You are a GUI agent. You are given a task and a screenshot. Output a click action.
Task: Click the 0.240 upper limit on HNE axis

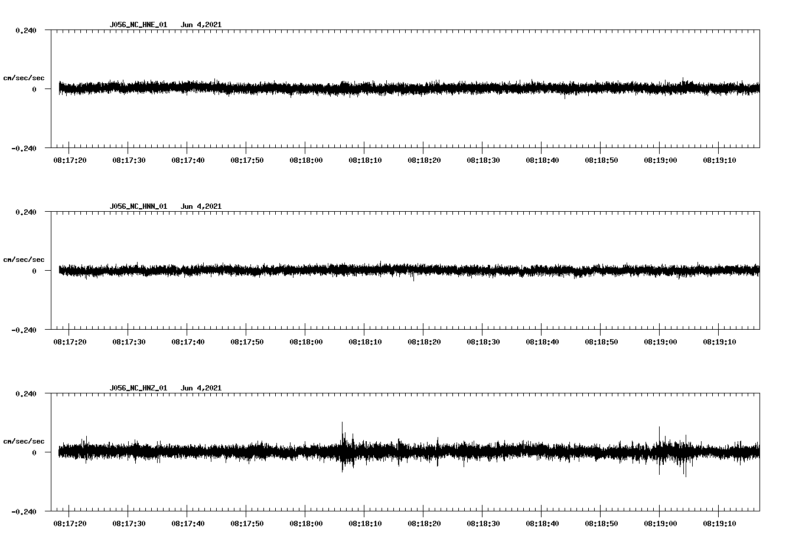tap(26, 31)
